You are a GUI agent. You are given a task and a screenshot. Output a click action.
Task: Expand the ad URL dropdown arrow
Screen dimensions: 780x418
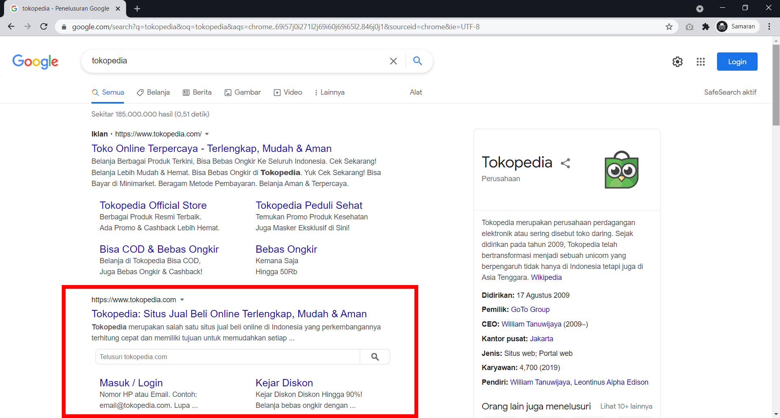207,134
